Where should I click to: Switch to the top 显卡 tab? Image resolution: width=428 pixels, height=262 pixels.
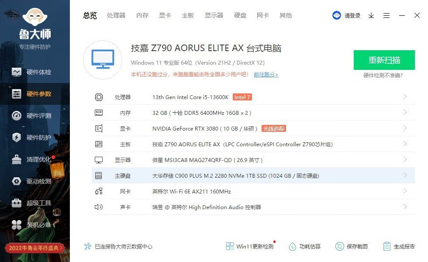pyautogui.click(x=165, y=16)
